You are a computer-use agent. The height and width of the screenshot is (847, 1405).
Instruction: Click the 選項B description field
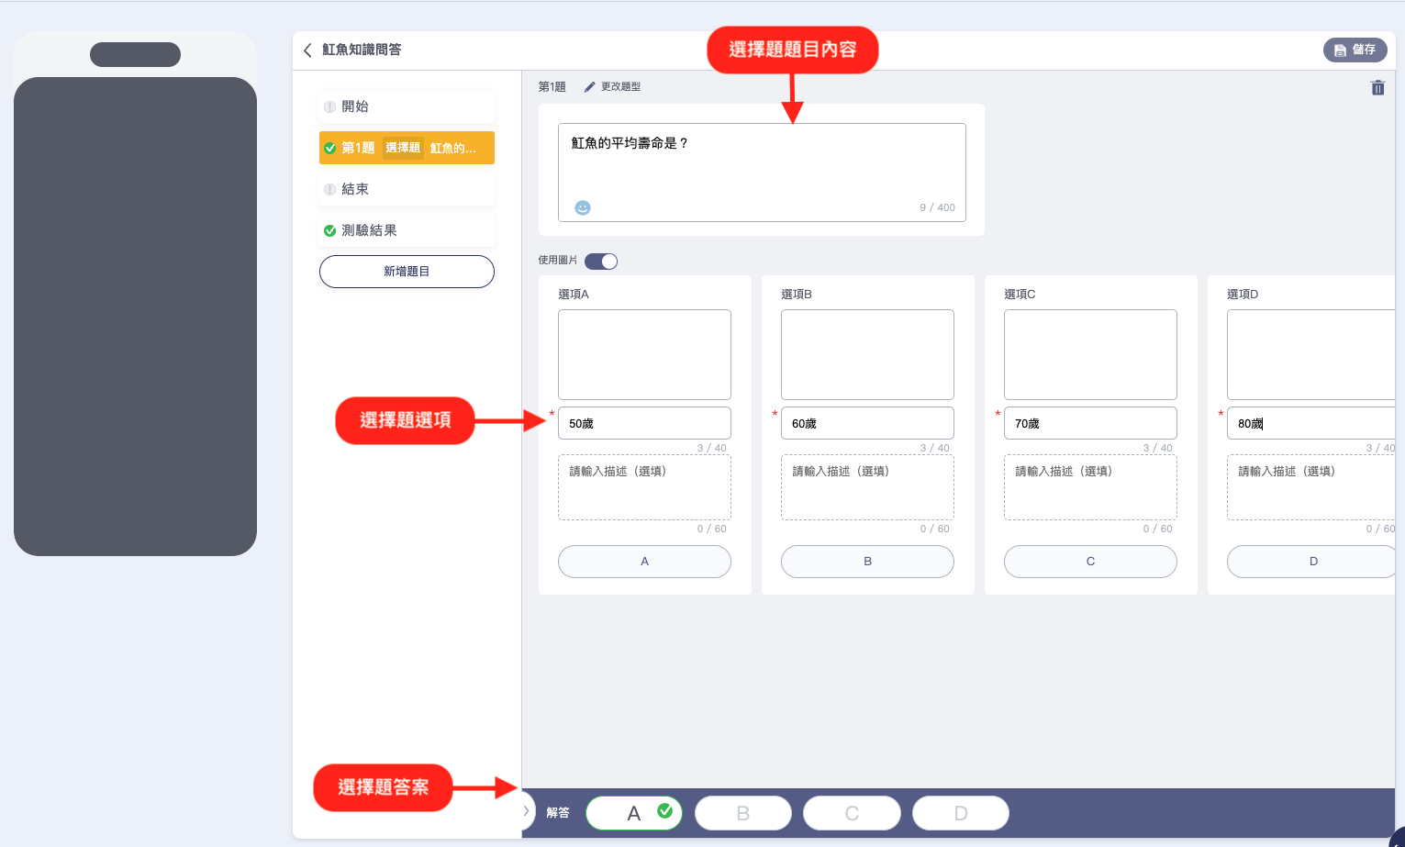click(867, 487)
